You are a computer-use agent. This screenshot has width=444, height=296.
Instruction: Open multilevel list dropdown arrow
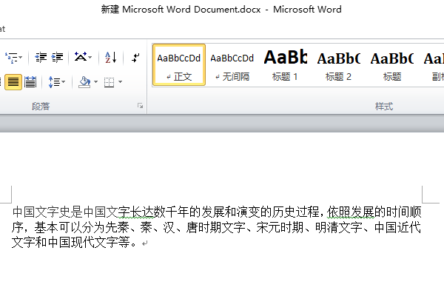click(x=21, y=58)
